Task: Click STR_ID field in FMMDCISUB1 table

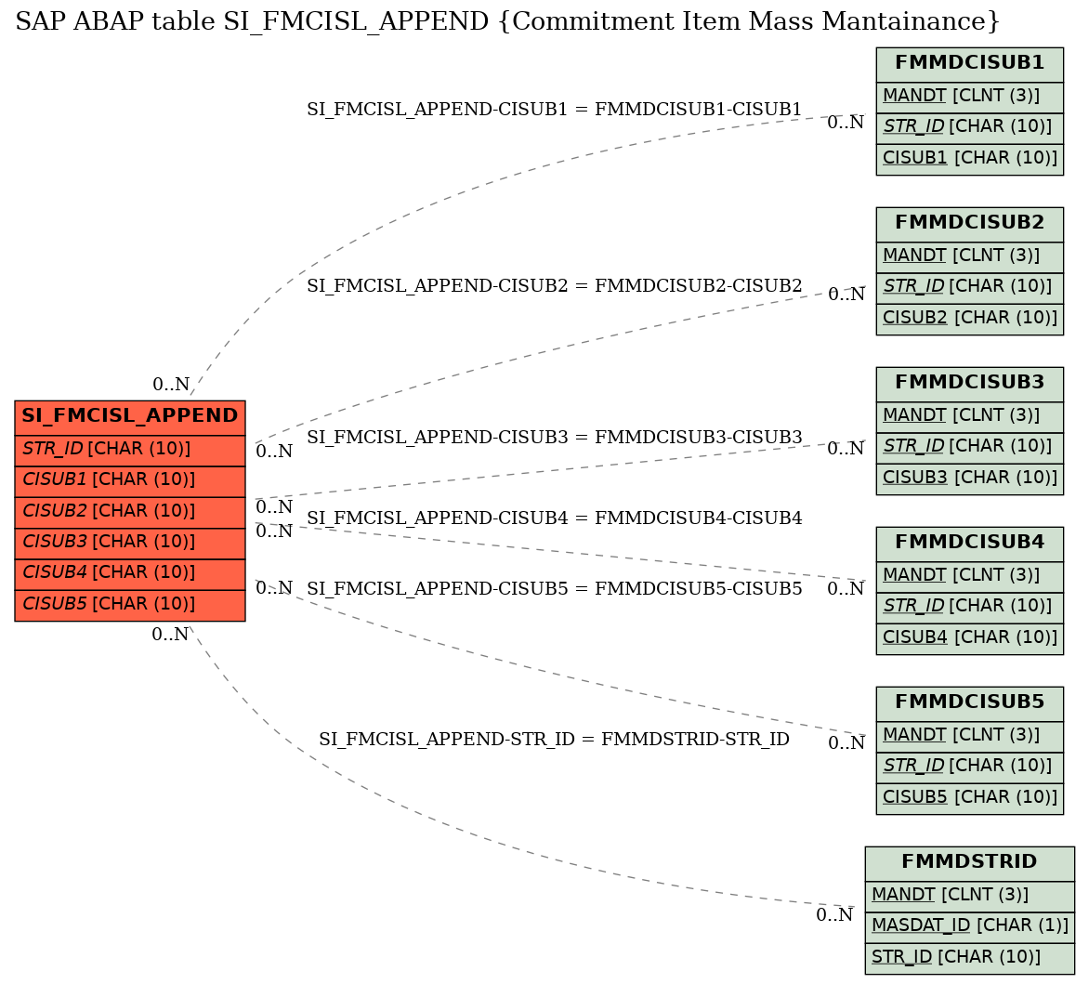Action: coord(969,128)
